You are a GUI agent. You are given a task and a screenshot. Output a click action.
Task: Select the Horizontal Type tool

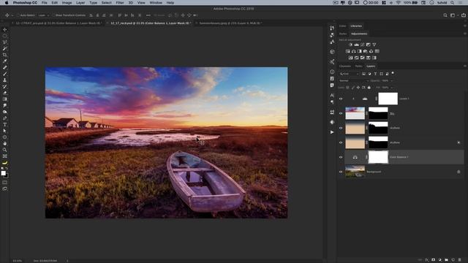pyautogui.click(x=5, y=125)
